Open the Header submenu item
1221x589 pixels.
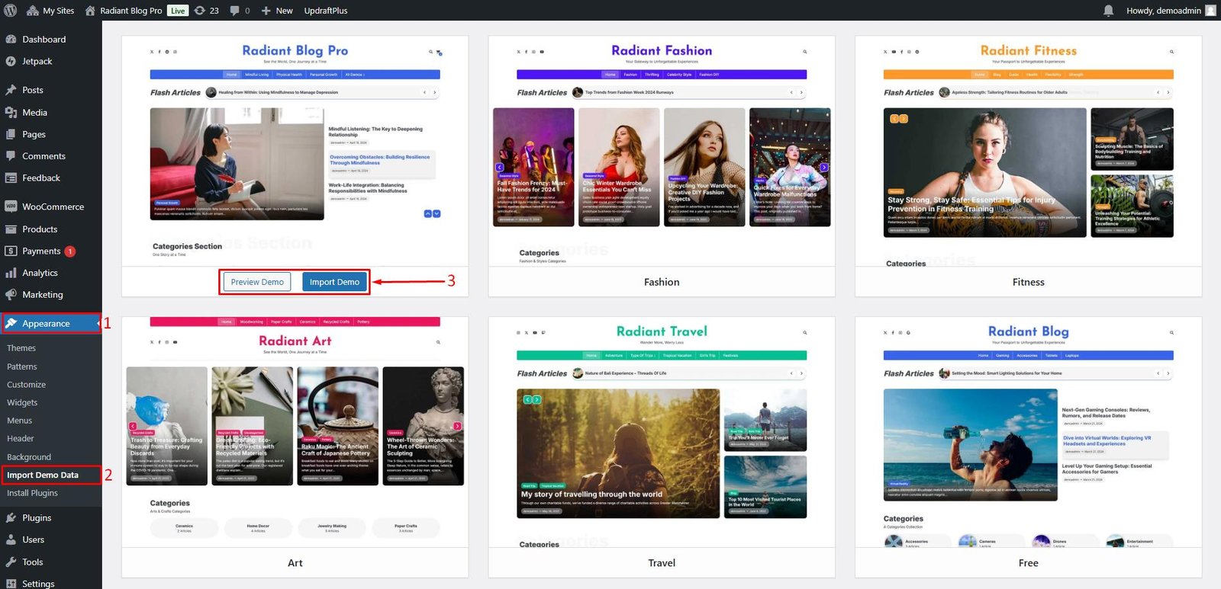[21, 439]
